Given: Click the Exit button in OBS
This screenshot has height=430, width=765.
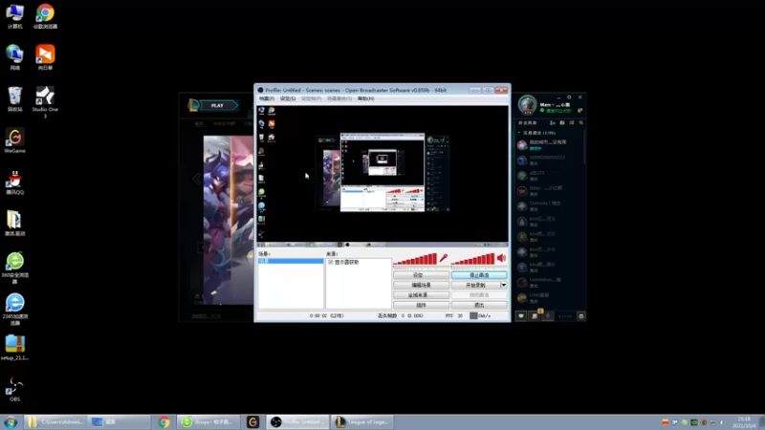Looking at the screenshot, I should tap(479, 305).
